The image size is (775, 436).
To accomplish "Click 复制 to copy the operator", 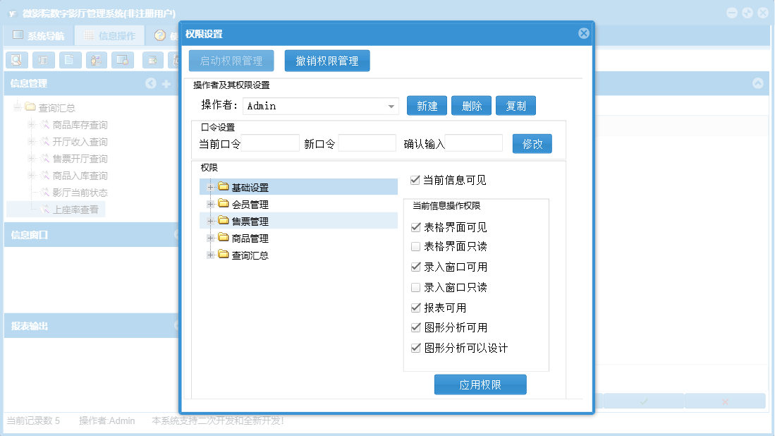I will (516, 106).
